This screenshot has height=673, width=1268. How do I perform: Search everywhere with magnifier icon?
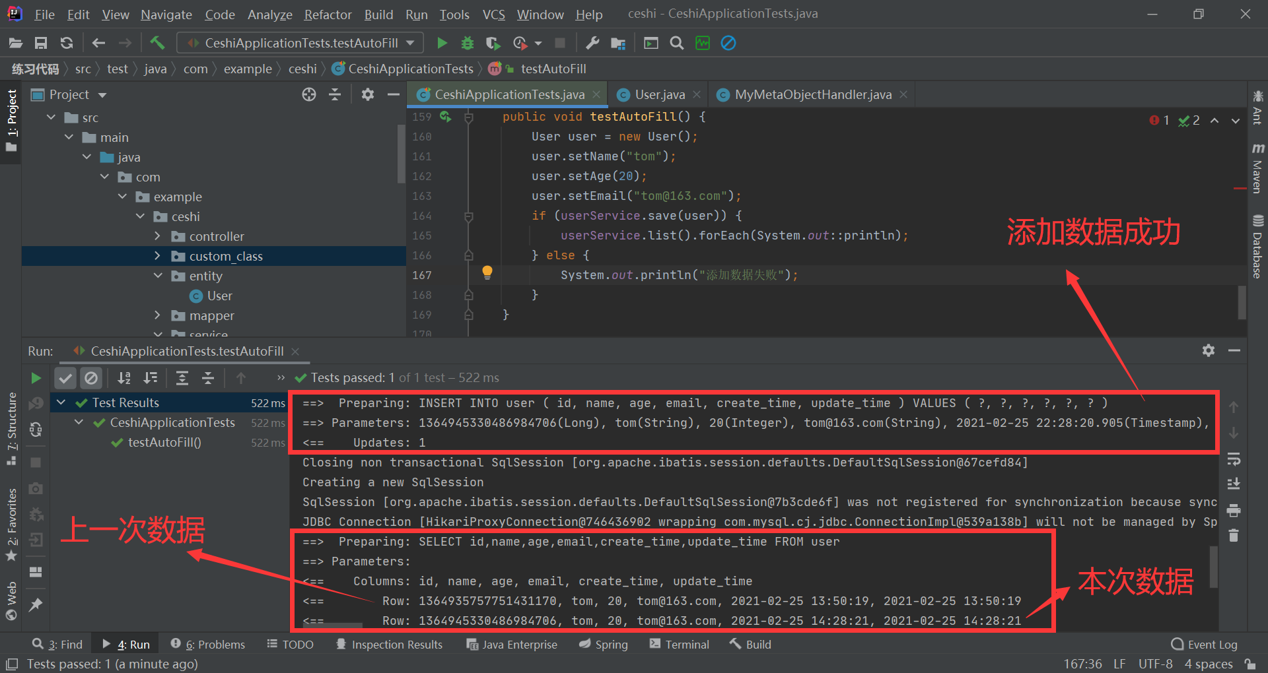(676, 43)
